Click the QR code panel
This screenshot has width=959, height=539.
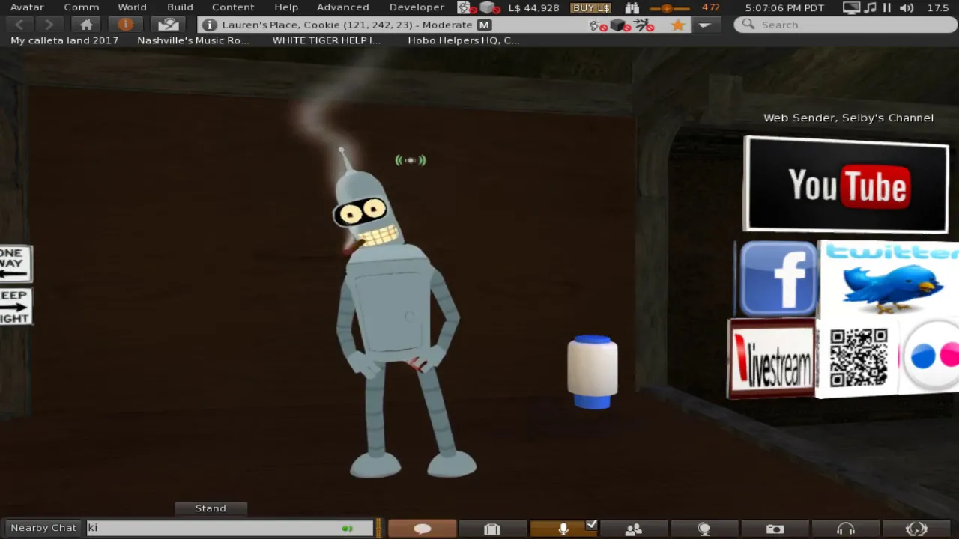(859, 358)
